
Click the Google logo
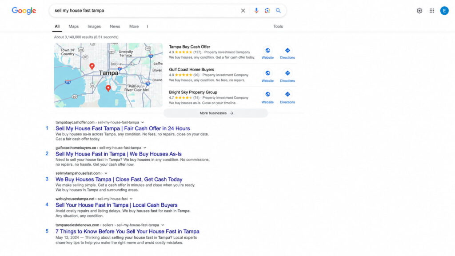pyautogui.click(x=24, y=11)
